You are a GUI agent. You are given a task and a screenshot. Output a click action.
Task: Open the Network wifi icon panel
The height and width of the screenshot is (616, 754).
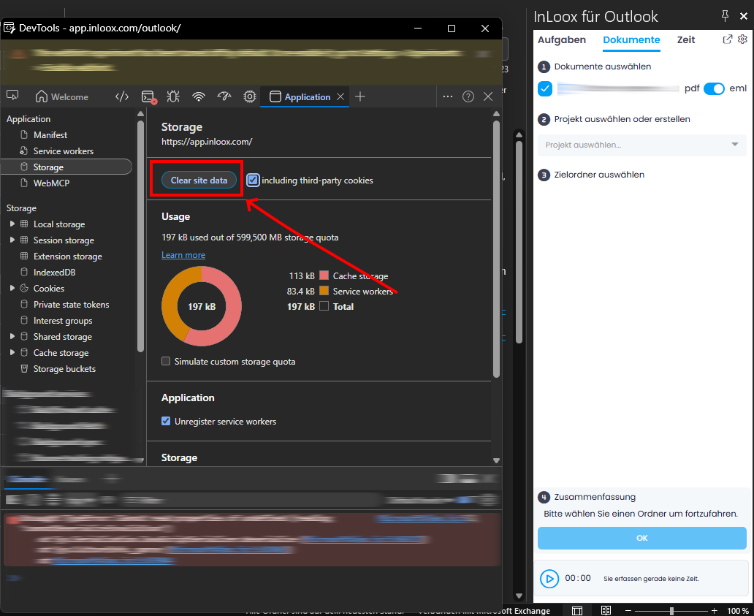click(x=199, y=96)
